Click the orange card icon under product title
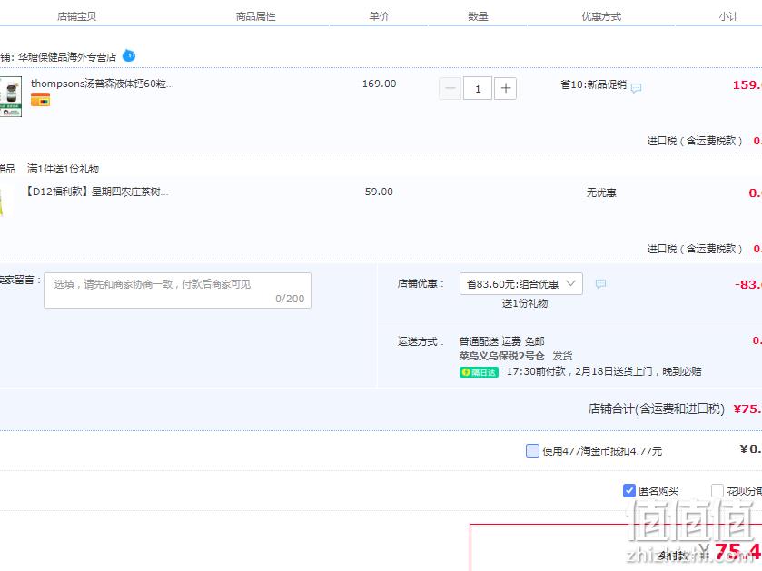Viewport: 762px width, 571px height. [x=40, y=100]
